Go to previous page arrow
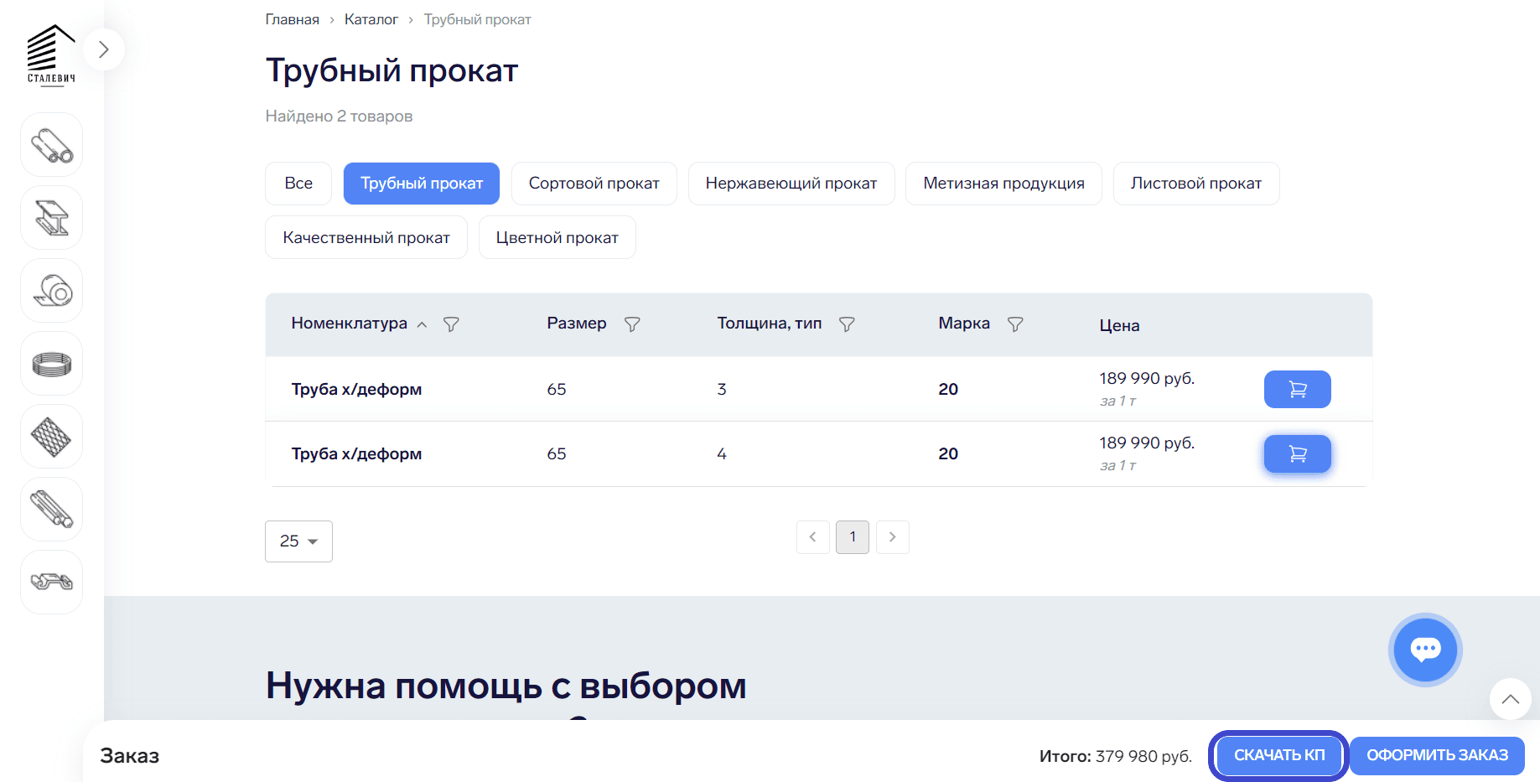Image resolution: width=1540 pixels, height=782 pixels. coord(813,537)
